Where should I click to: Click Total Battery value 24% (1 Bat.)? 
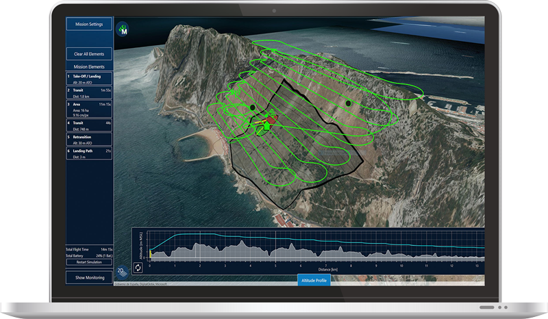tap(104, 256)
